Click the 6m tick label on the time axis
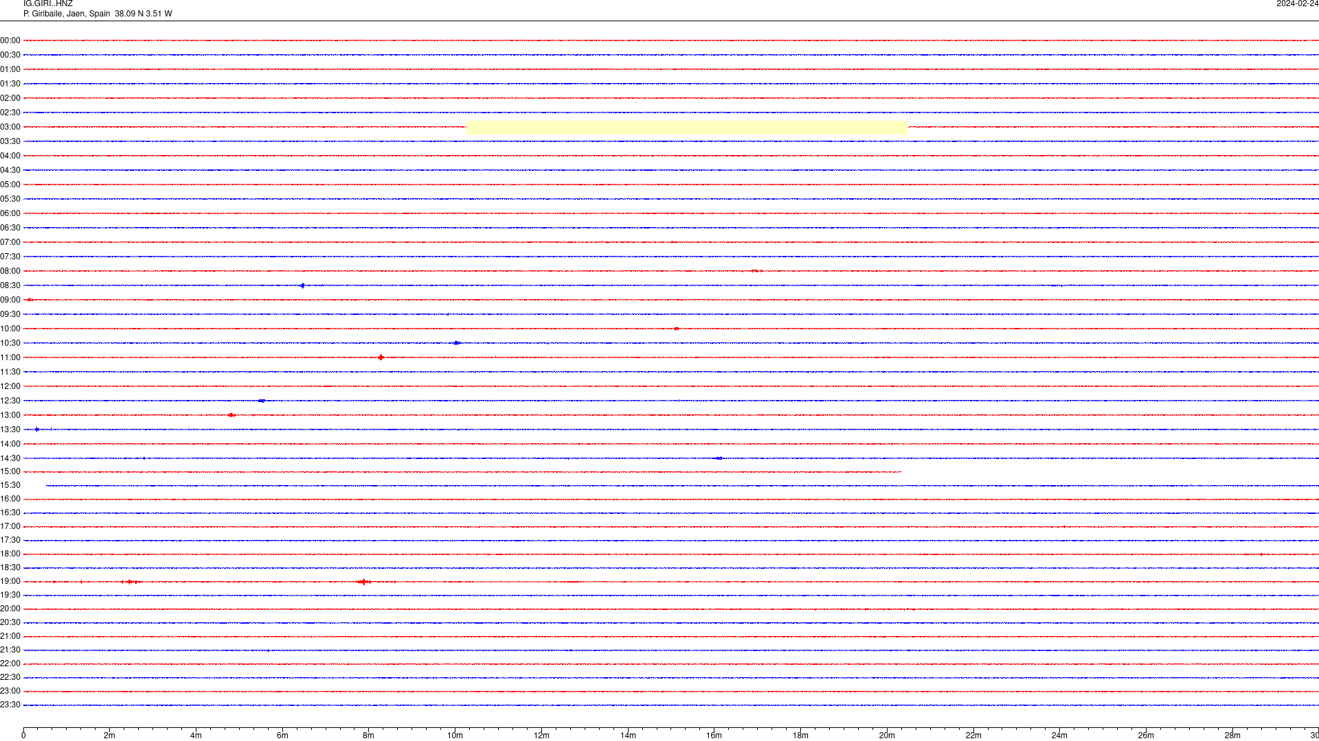The width and height of the screenshot is (1319, 741). coord(282,736)
